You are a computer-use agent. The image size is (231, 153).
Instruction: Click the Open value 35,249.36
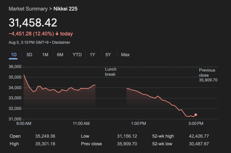tap(45, 136)
